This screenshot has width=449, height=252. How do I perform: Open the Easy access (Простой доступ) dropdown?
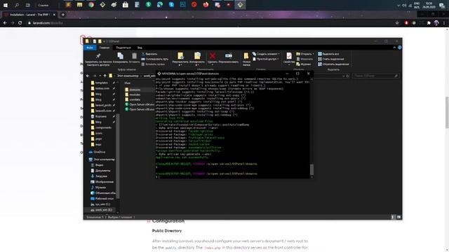[x=266, y=59]
